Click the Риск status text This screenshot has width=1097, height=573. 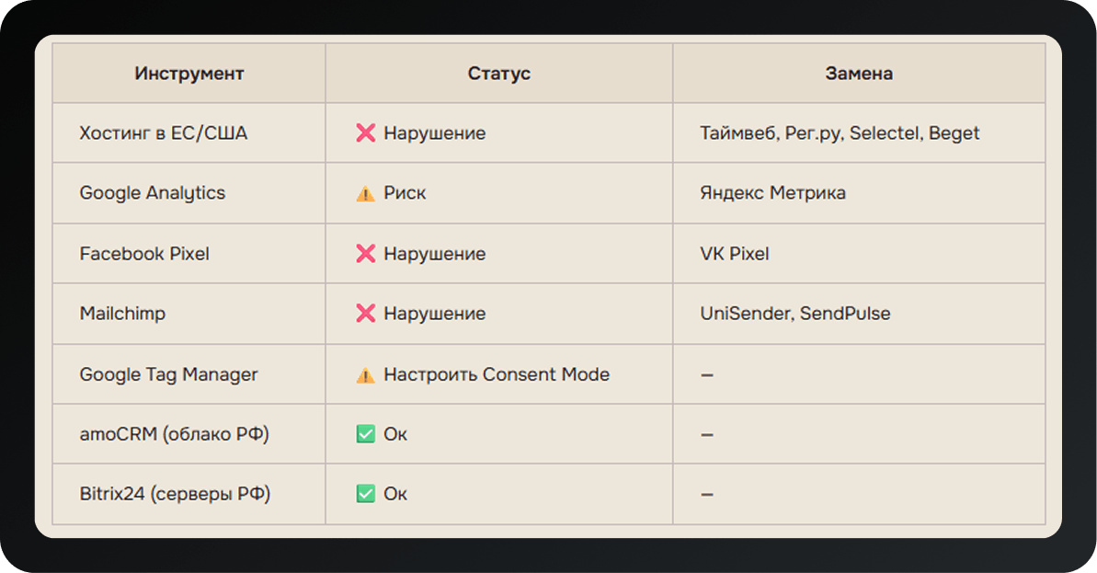[405, 193]
